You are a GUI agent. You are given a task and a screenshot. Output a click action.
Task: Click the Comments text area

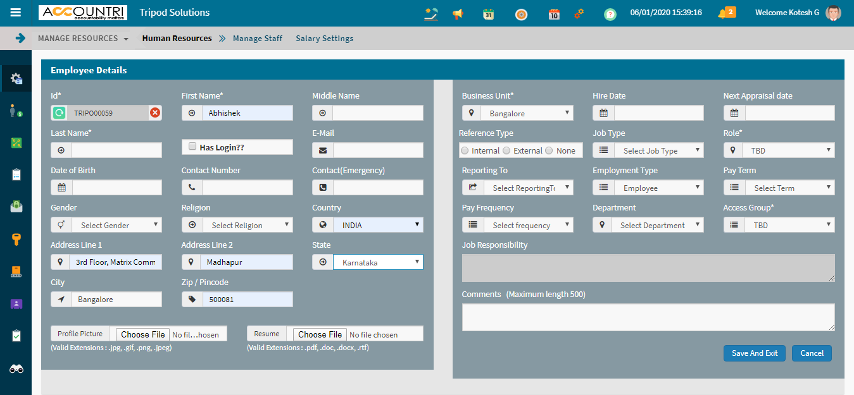(x=648, y=317)
